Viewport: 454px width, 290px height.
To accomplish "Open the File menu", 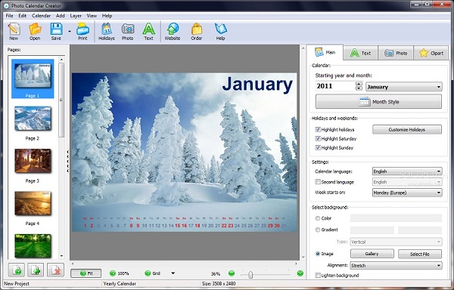I will [x=10, y=16].
